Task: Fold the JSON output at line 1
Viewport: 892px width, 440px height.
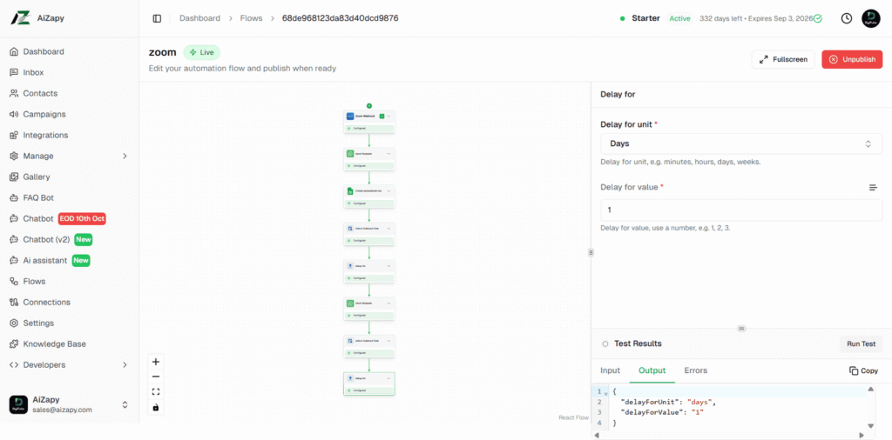Action: coord(606,393)
